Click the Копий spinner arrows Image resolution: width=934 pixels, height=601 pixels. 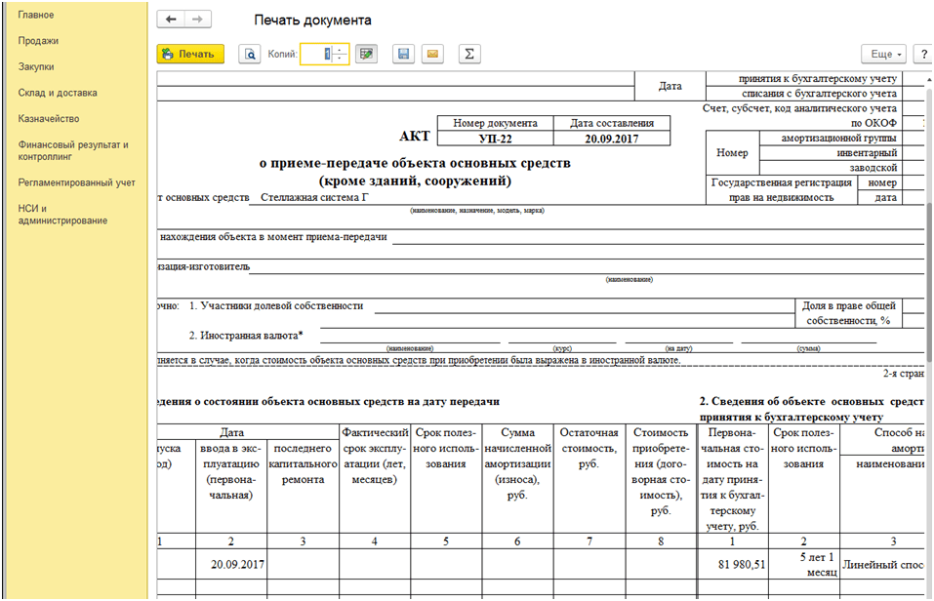(340, 55)
